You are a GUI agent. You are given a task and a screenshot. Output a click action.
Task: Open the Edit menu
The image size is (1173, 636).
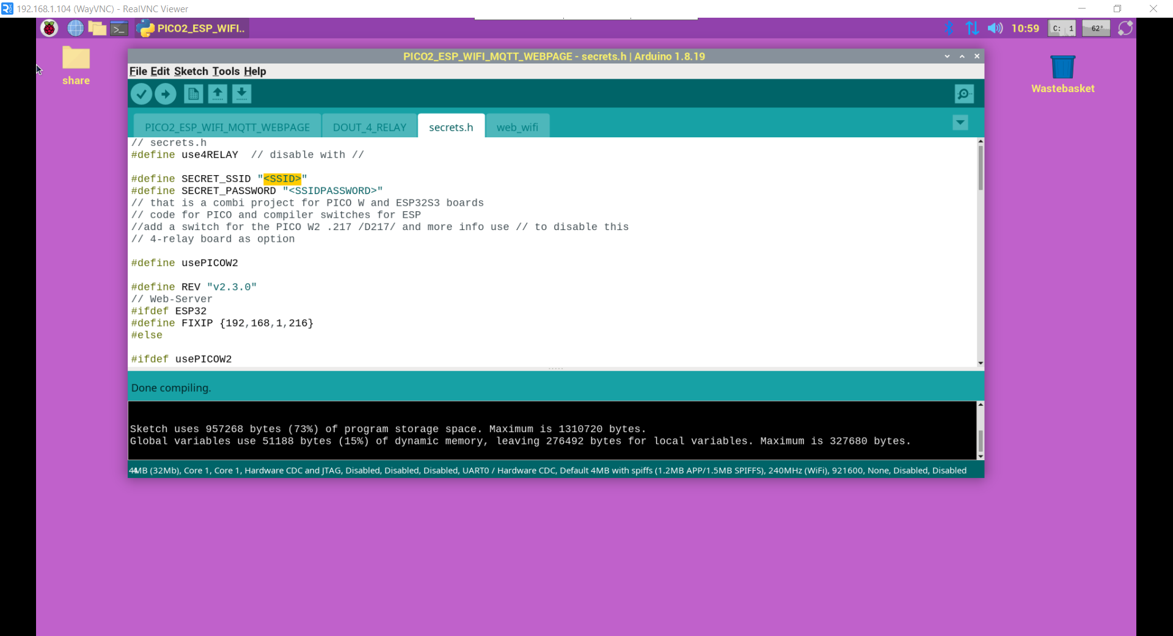pyautogui.click(x=160, y=71)
